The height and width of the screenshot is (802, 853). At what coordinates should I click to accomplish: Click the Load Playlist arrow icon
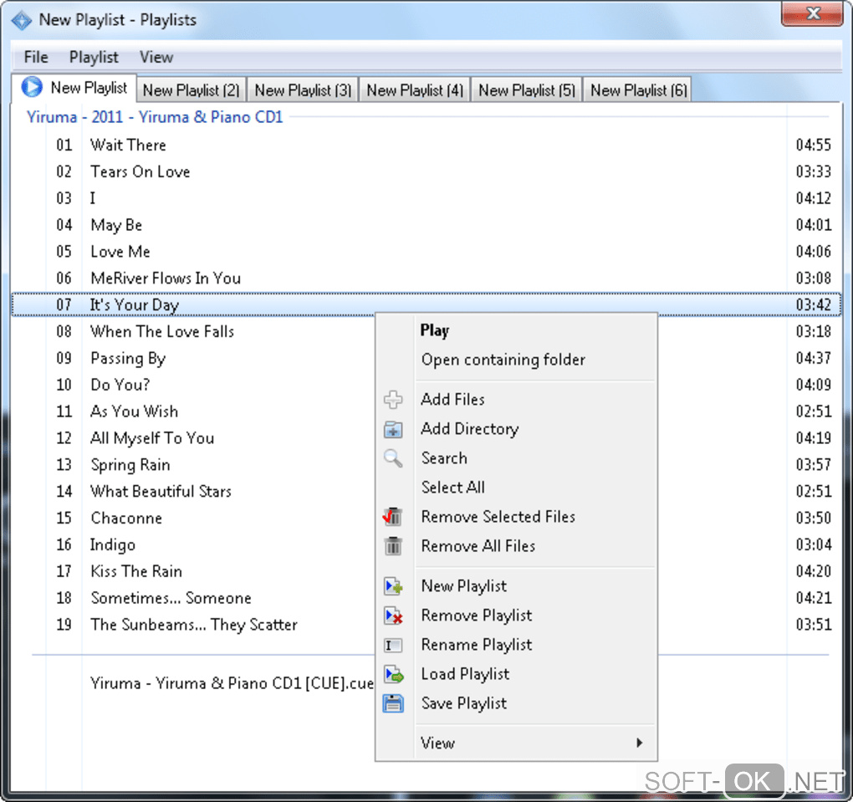[x=393, y=674]
